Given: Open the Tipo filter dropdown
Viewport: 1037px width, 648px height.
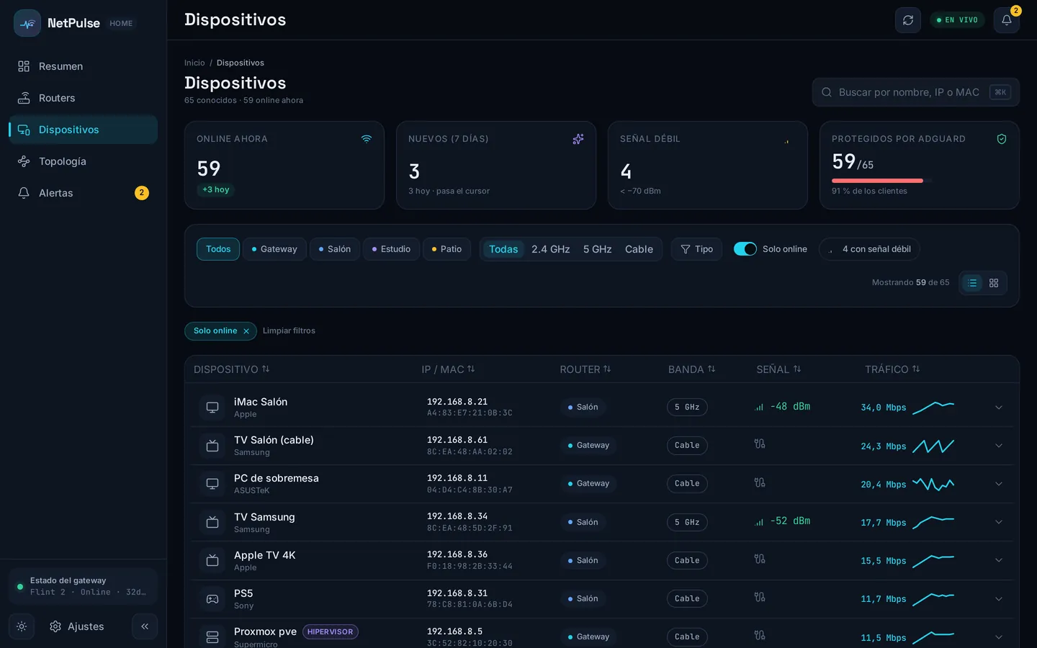Looking at the screenshot, I should pyautogui.click(x=696, y=249).
